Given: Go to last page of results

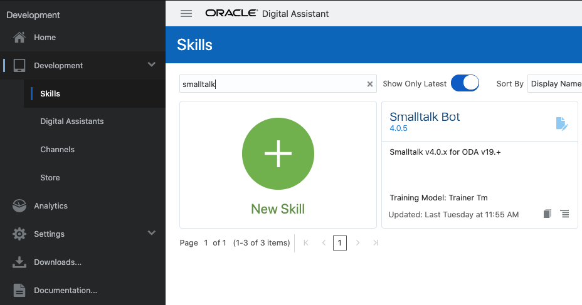Looking at the screenshot, I should coord(375,243).
